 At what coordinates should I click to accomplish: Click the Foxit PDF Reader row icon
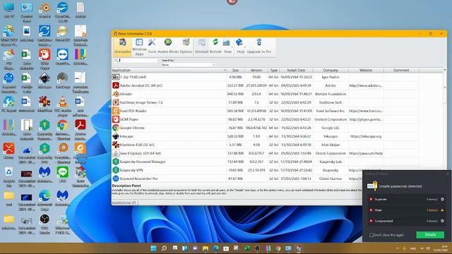point(116,111)
